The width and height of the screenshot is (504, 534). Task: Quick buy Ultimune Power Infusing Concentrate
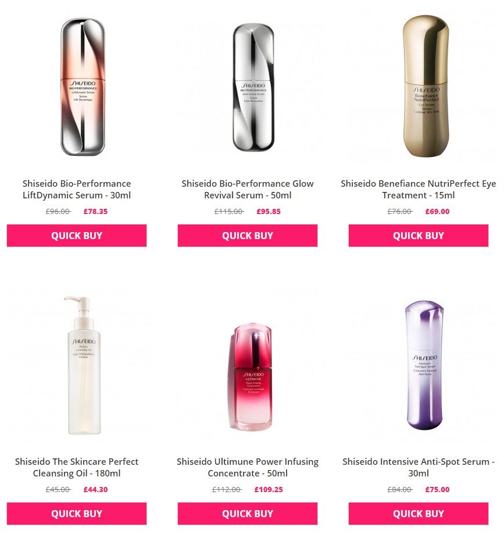pos(248,513)
